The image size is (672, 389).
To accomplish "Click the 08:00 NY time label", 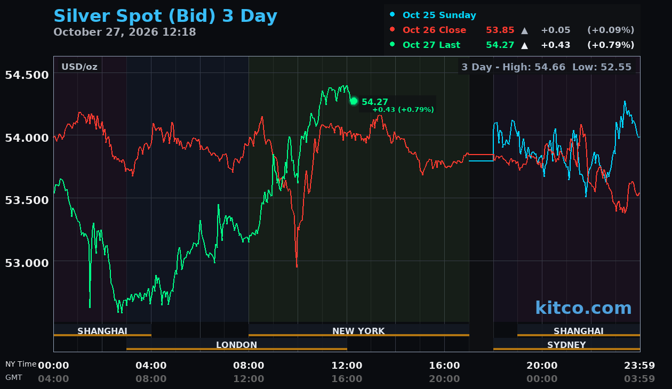I will point(249,366).
